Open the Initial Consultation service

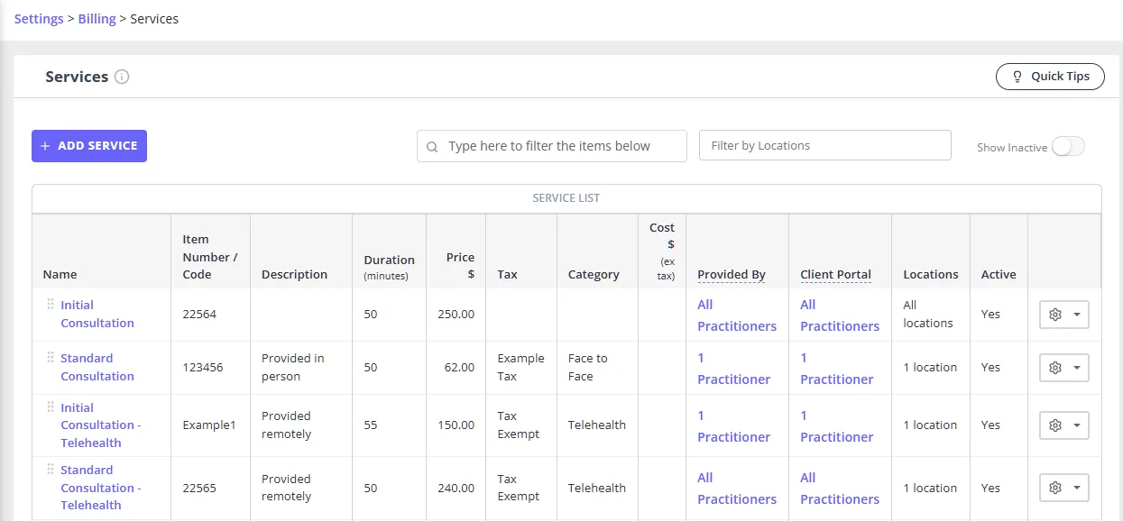[97, 314]
